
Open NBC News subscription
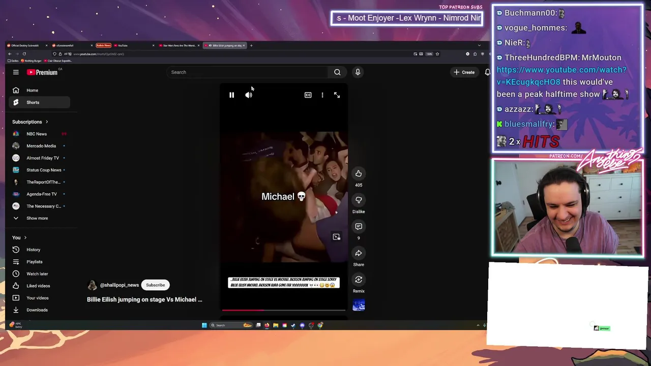39,134
